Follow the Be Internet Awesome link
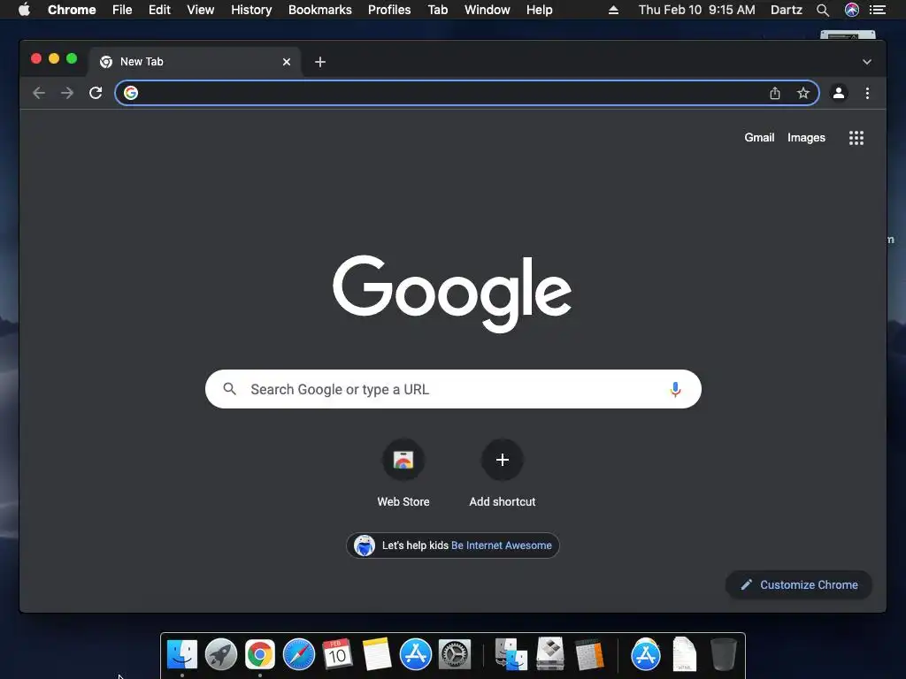The height and width of the screenshot is (679, 906). click(501, 545)
